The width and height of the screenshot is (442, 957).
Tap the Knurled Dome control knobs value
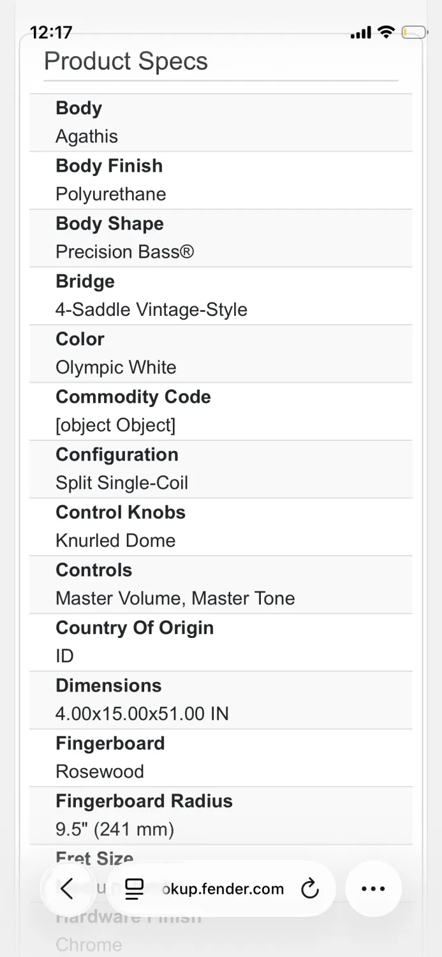(115, 540)
